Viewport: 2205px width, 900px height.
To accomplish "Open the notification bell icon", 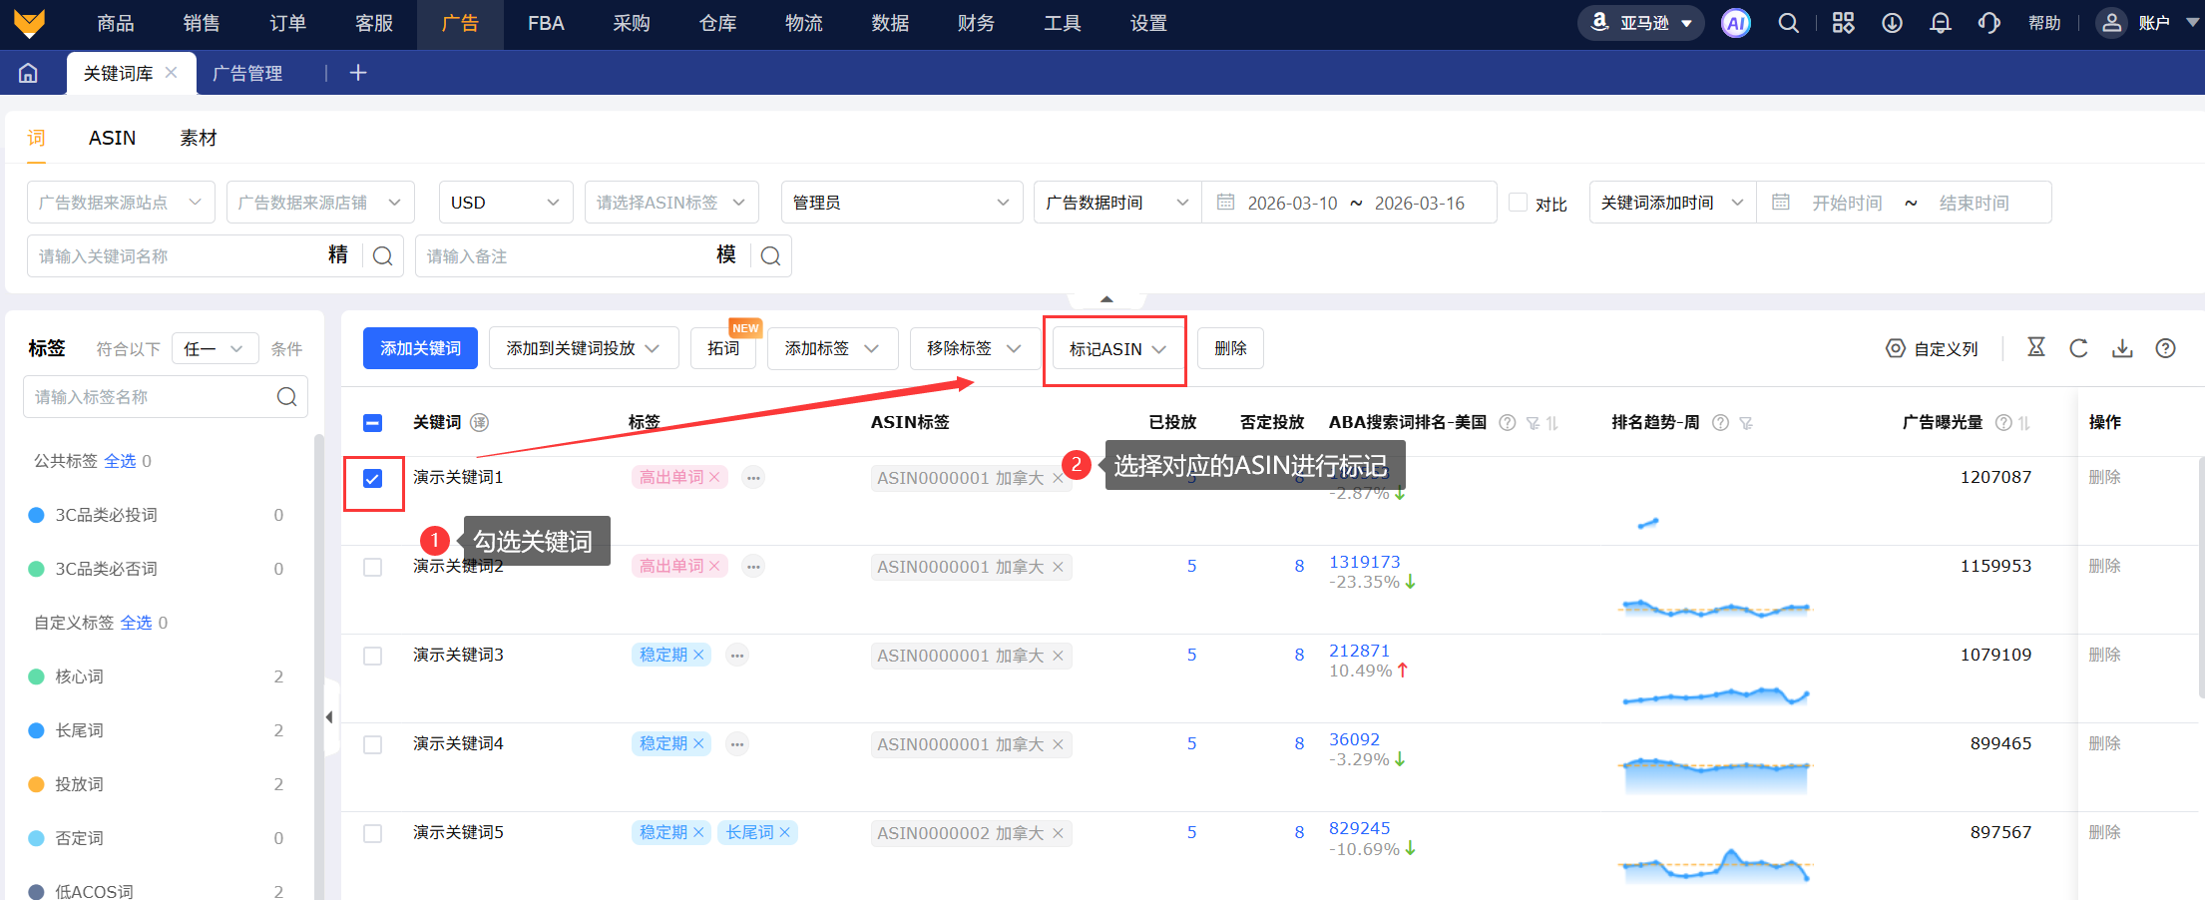I will click(1940, 23).
